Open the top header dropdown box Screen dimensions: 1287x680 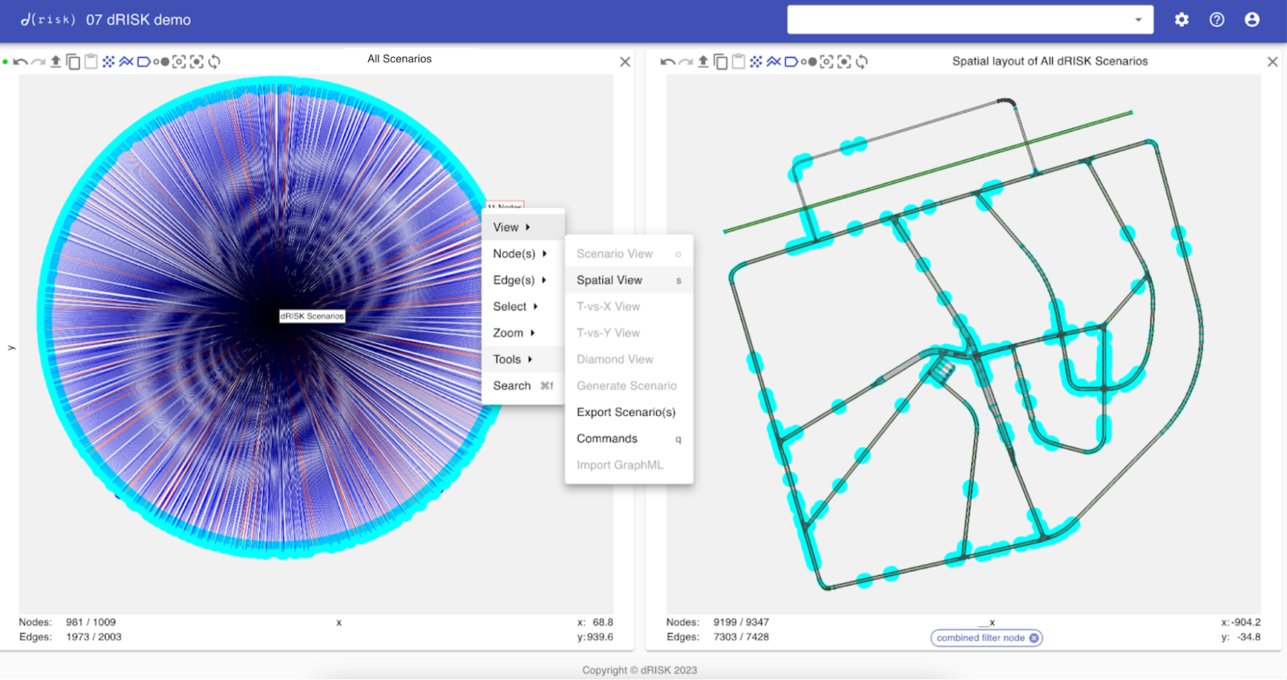pos(970,20)
